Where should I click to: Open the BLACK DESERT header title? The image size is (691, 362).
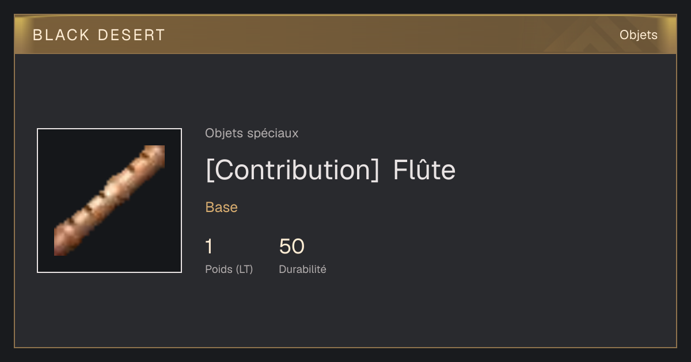(99, 35)
